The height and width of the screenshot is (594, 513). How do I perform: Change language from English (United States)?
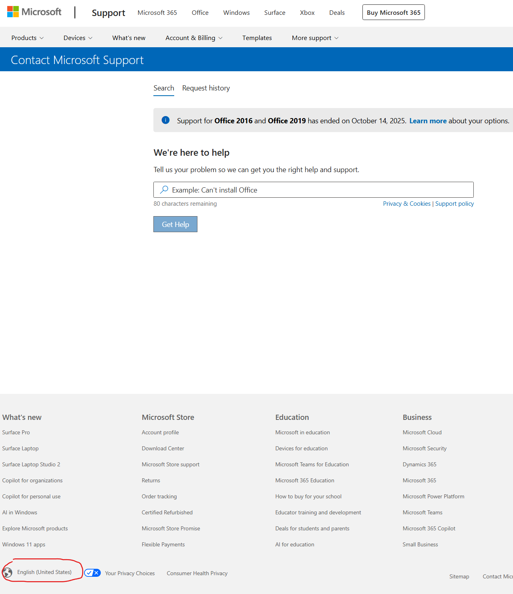[x=44, y=572]
